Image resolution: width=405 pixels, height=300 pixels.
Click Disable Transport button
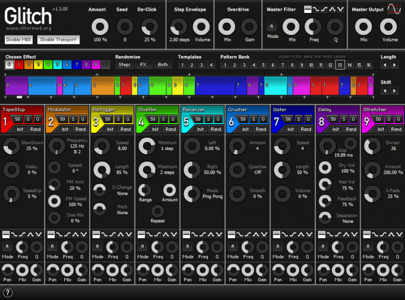pos(58,40)
